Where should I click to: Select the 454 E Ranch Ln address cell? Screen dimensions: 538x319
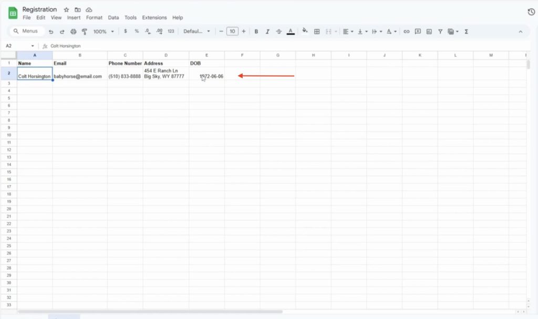pos(165,73)
